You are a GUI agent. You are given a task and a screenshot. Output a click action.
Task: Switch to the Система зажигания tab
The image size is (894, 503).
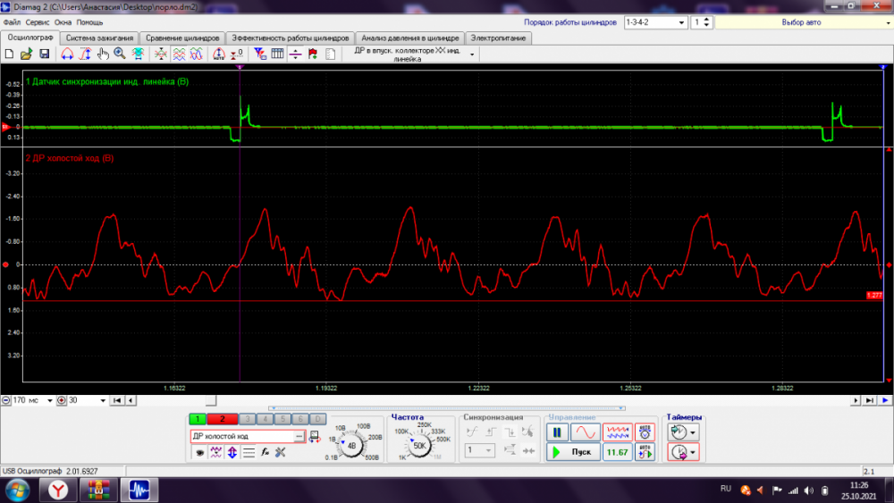(100, 38)
